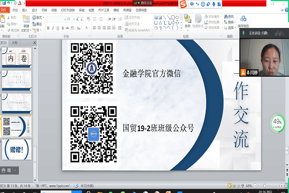Click the Decrease Indent icon
This screenshot has width=289, height=193.
[x=109, y=19]
